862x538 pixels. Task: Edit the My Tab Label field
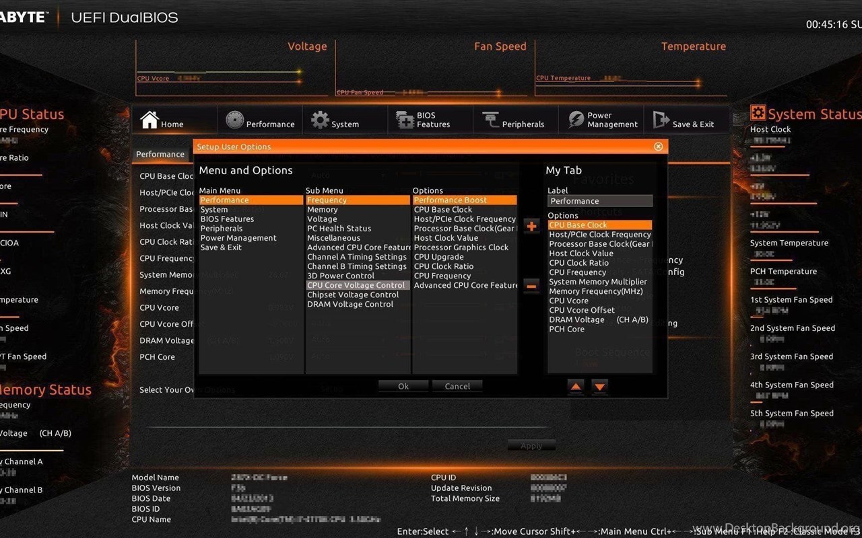(599, 201)
